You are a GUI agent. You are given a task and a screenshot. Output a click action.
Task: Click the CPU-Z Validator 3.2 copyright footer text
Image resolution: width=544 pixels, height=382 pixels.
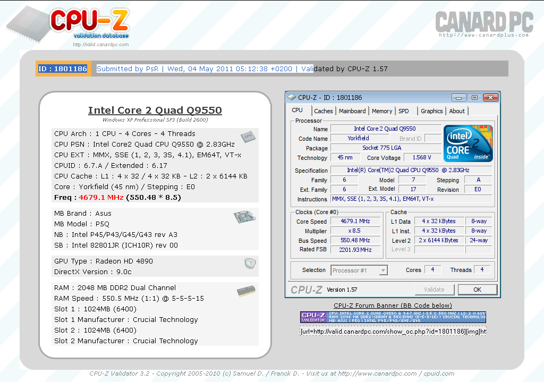tap(271, 373)
